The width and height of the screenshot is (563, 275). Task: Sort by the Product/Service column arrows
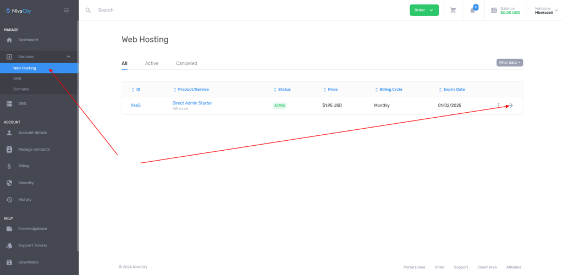175,90
